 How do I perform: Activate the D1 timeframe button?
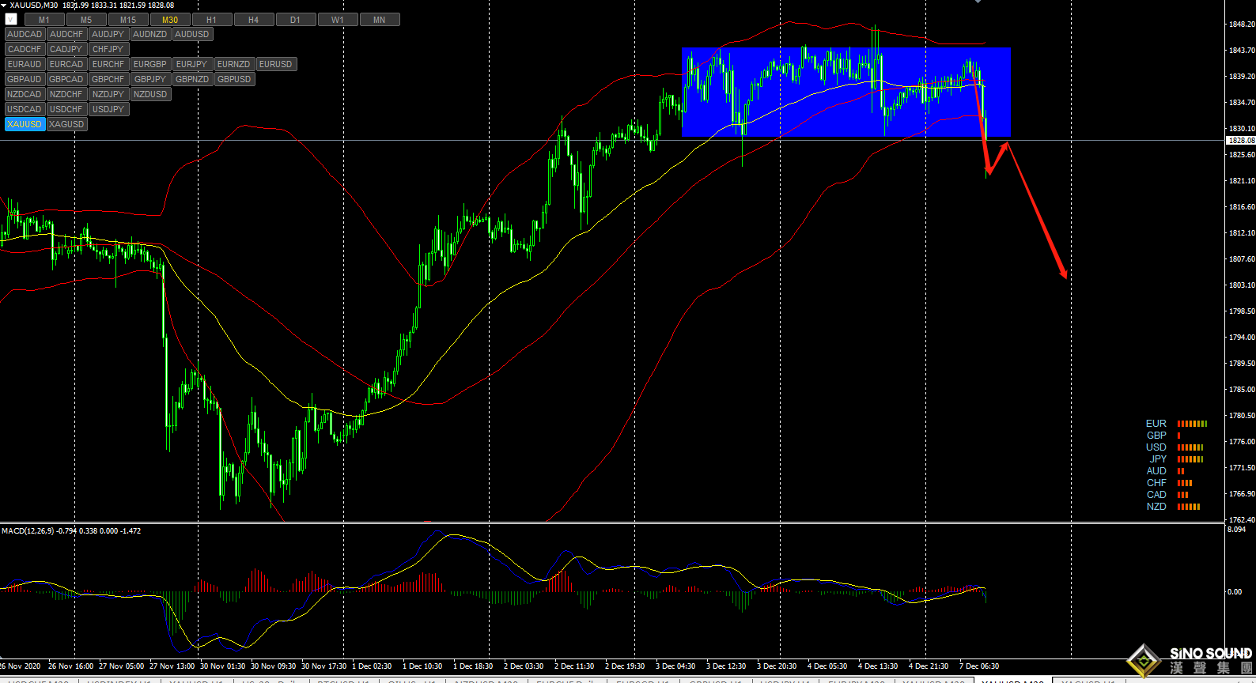[295, 20]
